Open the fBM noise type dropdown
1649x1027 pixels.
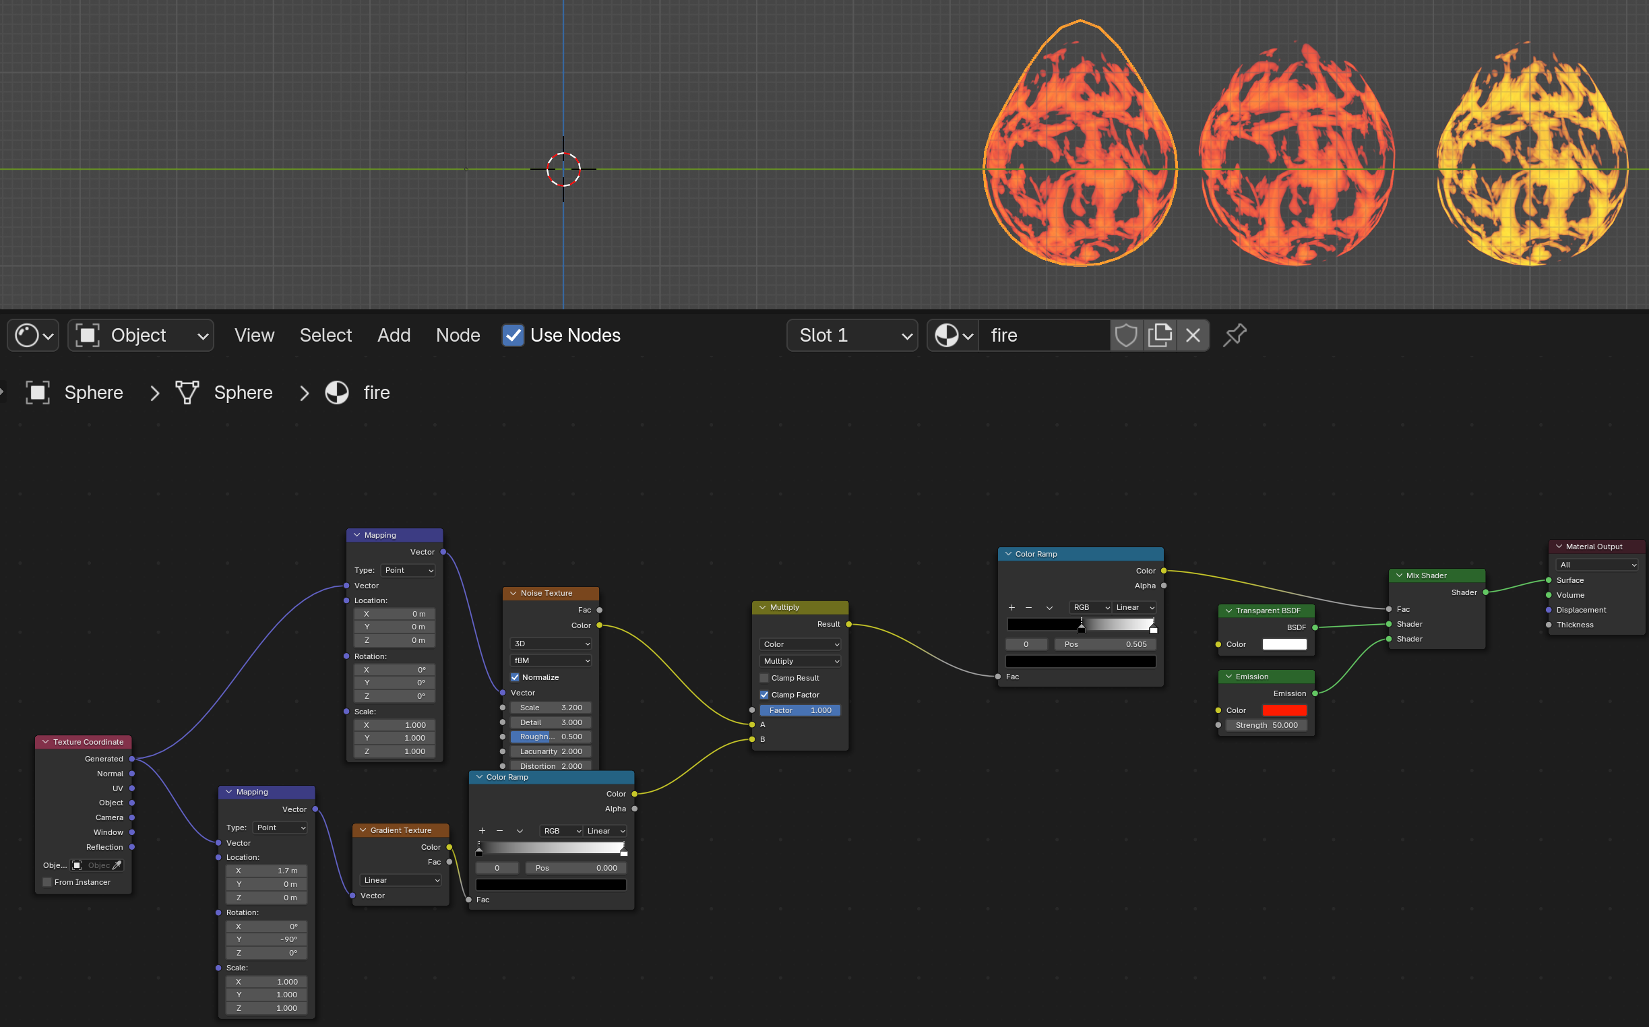[551, 660]
